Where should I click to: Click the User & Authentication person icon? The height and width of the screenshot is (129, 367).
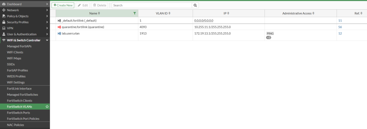click(x=4, y=34)
